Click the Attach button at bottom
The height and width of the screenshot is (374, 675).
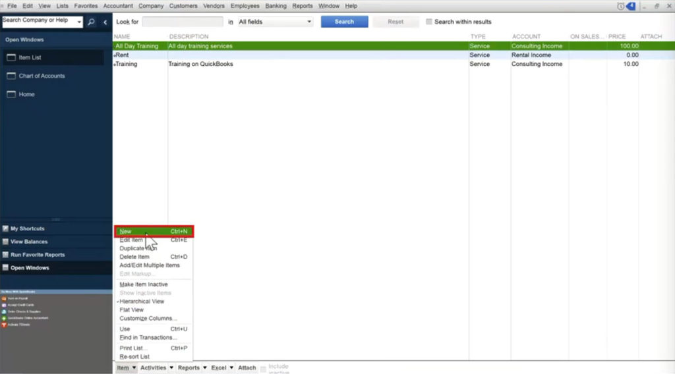coord(247,368)
